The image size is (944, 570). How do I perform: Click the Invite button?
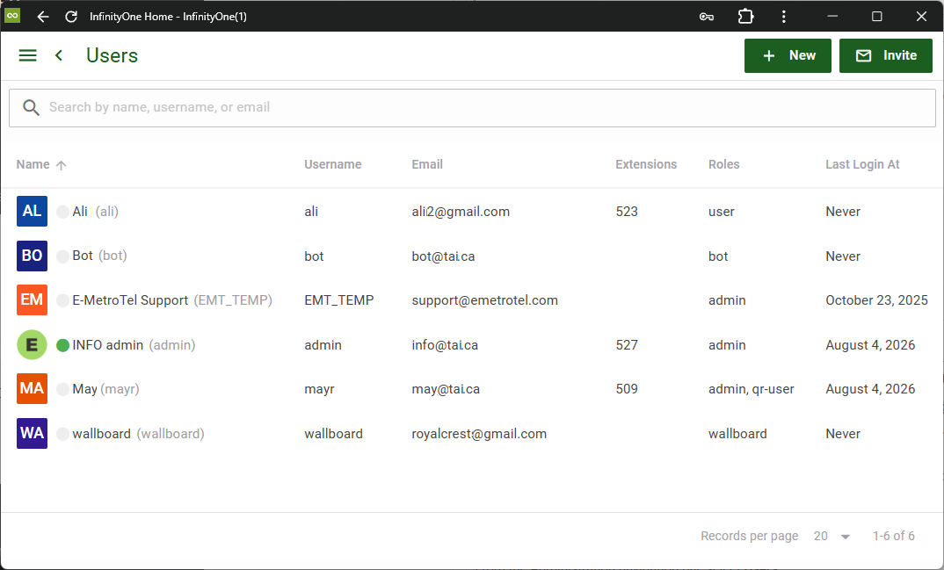pos(886,56)
